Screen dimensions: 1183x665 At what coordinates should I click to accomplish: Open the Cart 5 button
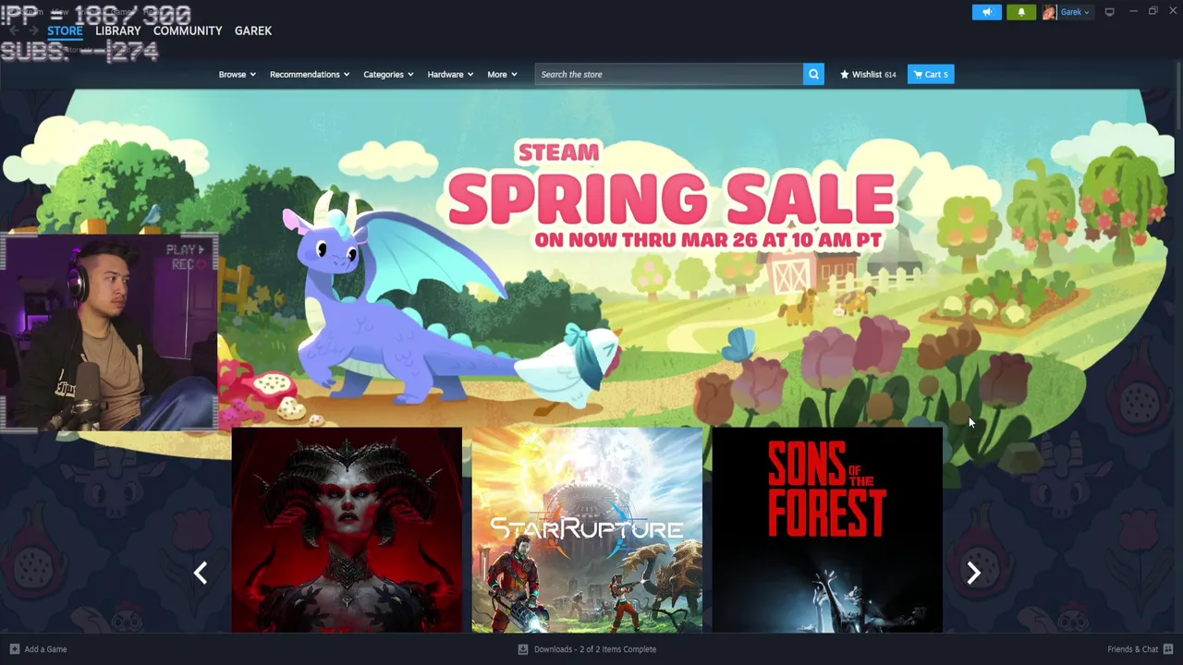[x=931, y=74]
